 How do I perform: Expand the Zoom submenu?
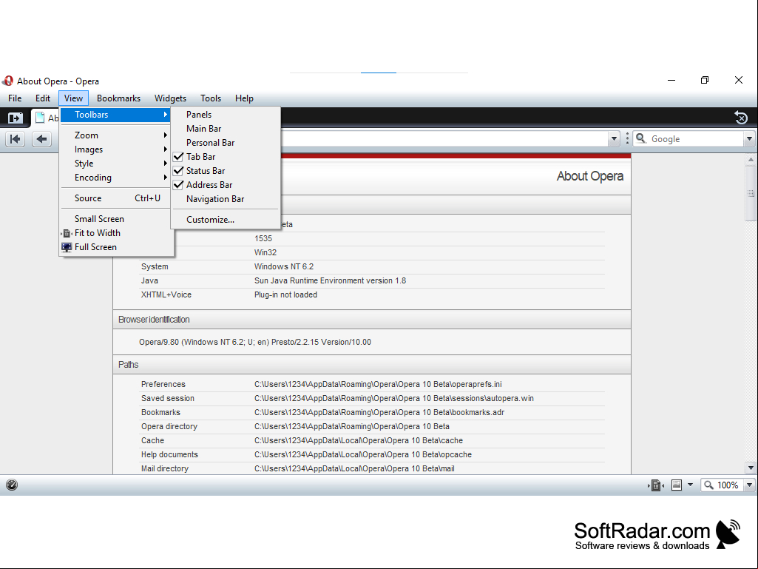click(x=116, y=135)
